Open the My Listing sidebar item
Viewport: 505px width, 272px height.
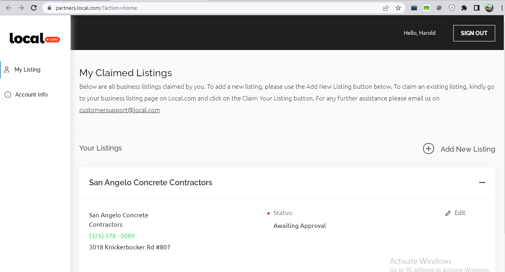(x=27, y=70)
